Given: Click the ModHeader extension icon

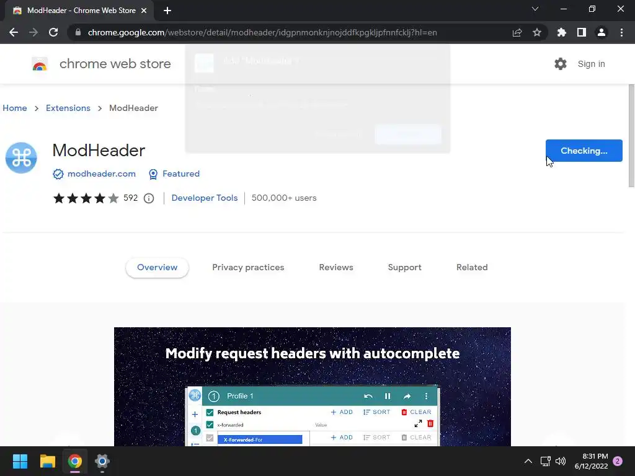Looking at the screenshot, I should pyautogui.click(x=21, y=158).
